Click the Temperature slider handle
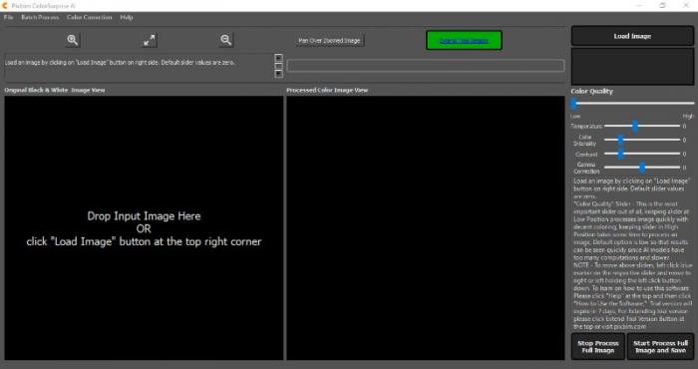The height and width of the screenshot is (369, 698). (x=635, y=126)
